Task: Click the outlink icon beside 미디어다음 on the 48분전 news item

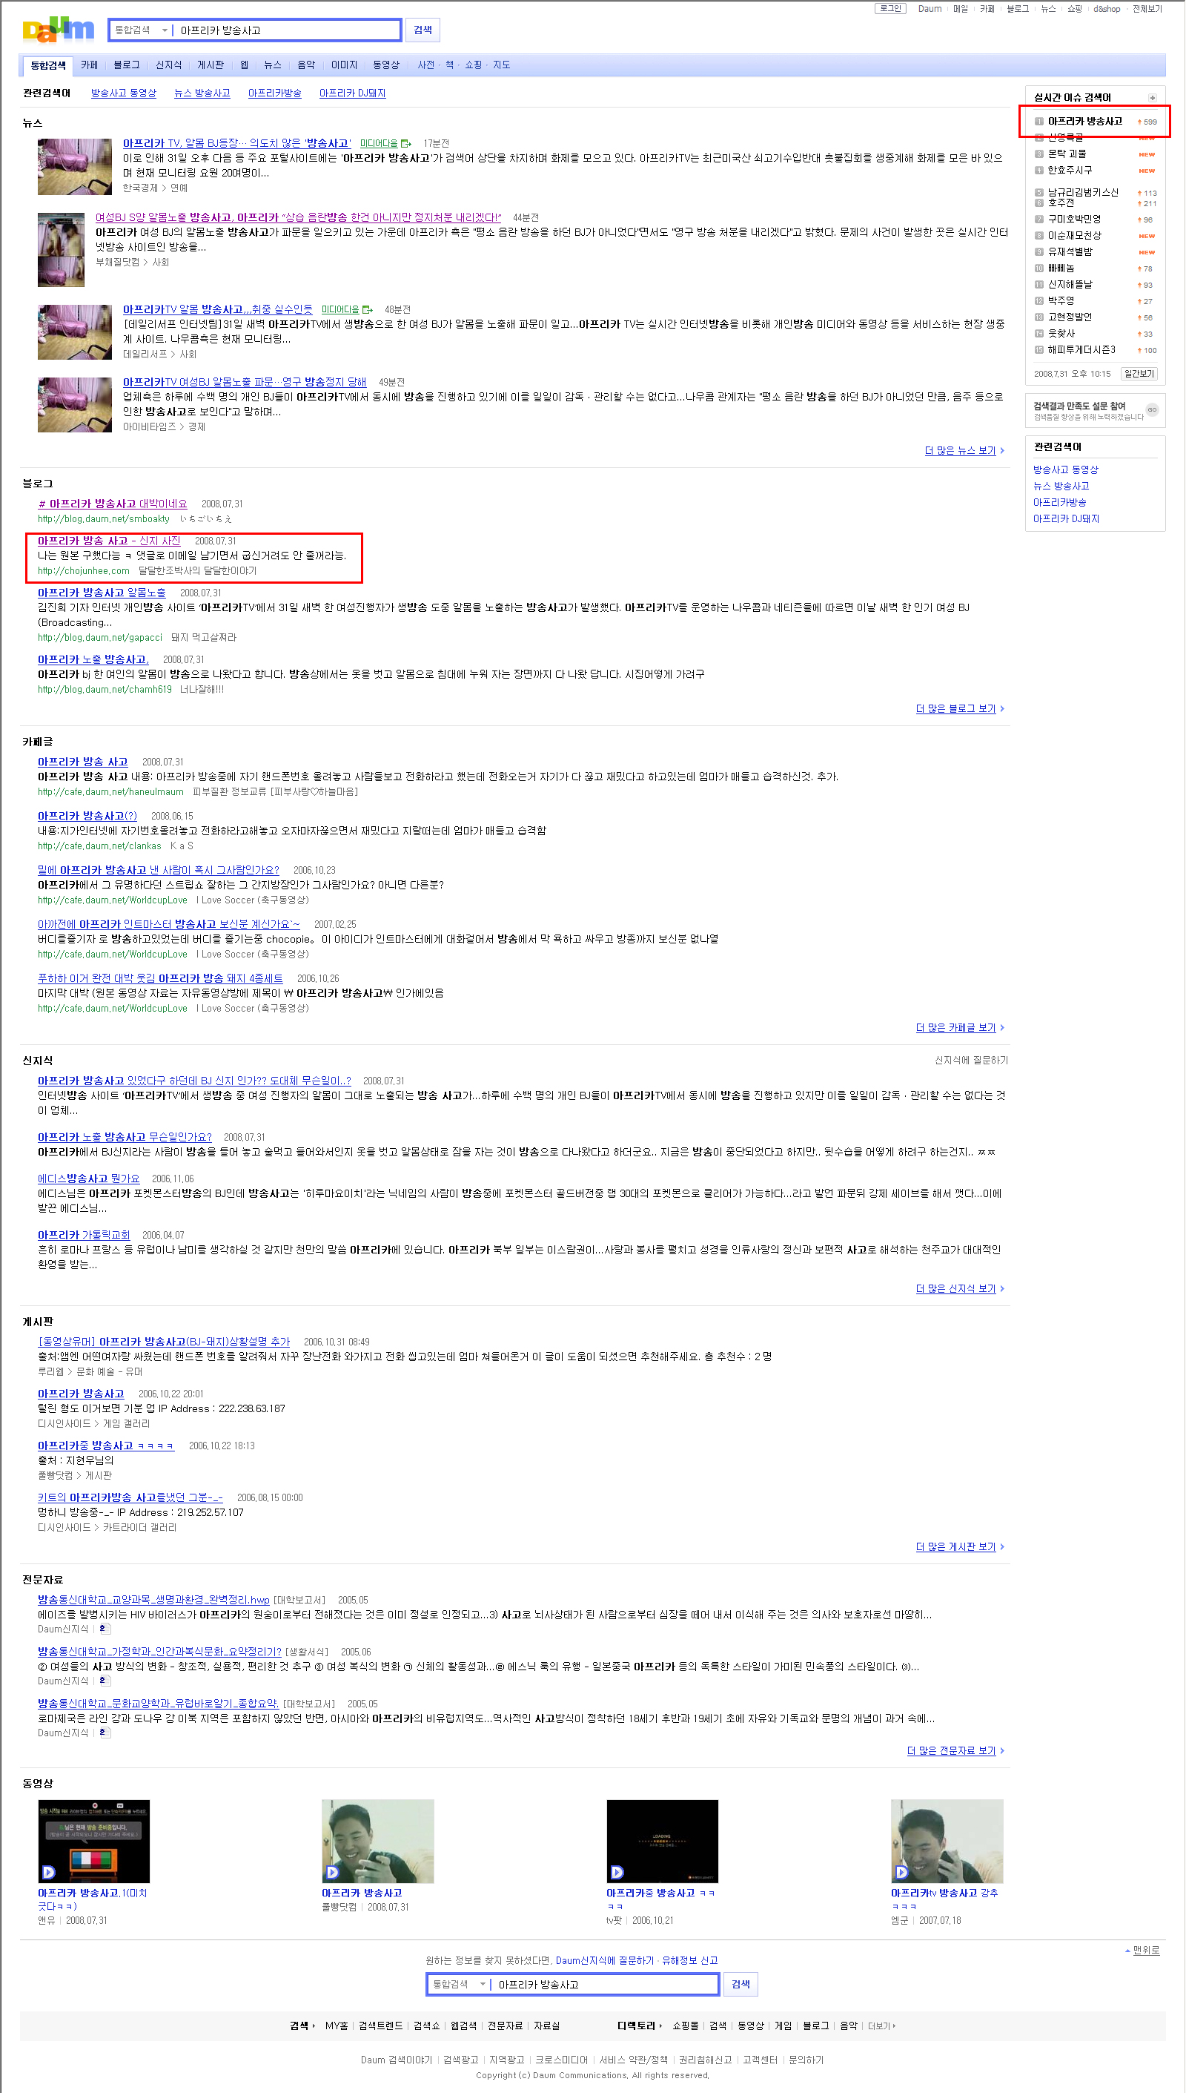Action: point(368,310)
